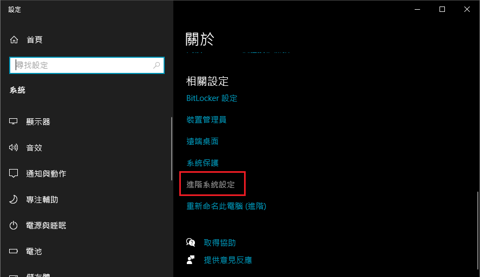Image resolution: width=480 pixels, height=277 pixels.
Task: Click 重新命名此電腦 (進階) link
Action: coord(226,206)
